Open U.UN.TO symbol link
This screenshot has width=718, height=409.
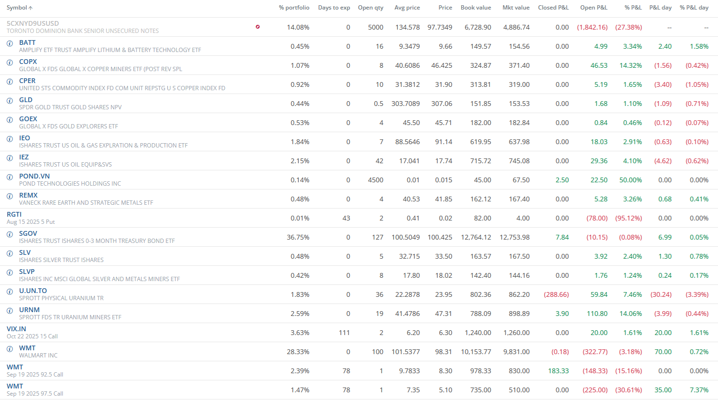tap(33, 291)
